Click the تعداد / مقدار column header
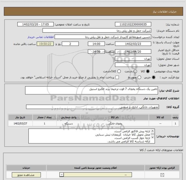Image resolution: width=186 pixels, height=180 pixels. 45,117
